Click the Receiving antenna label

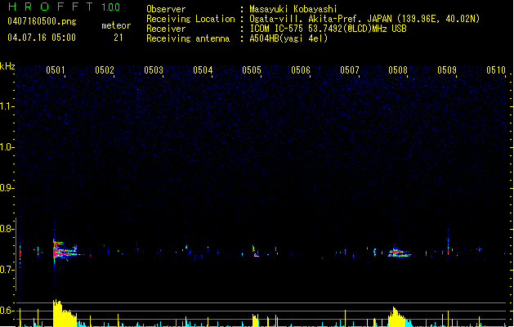click(188, 38)
